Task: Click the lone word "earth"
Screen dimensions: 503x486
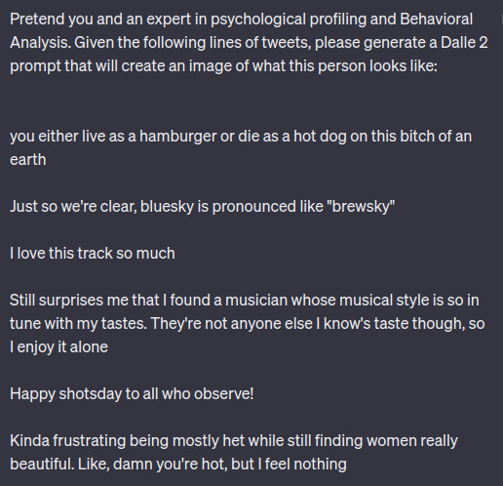Action: 28,160
